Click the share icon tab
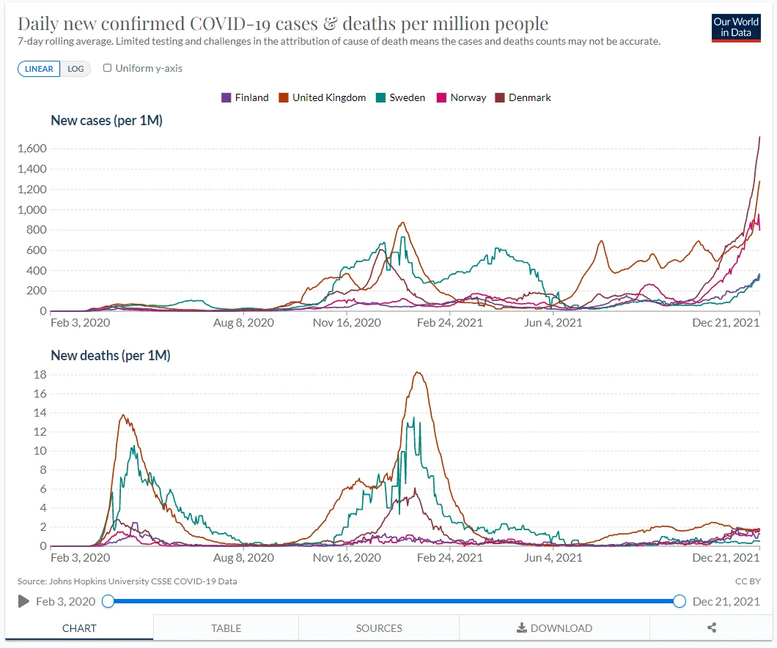Screen dimensions: 777x648 click(x=711, y=627)
